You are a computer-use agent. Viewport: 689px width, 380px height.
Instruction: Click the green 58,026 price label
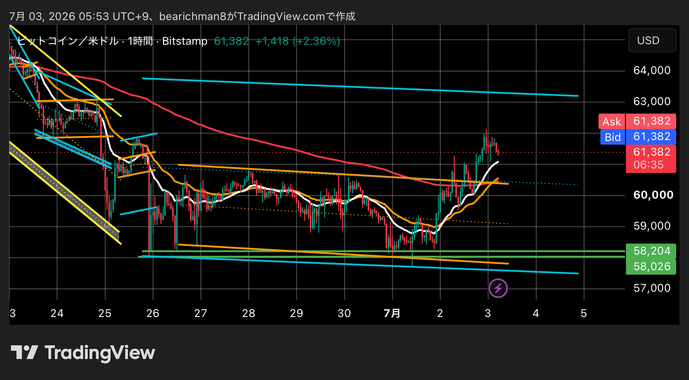[x=651, y=266]
